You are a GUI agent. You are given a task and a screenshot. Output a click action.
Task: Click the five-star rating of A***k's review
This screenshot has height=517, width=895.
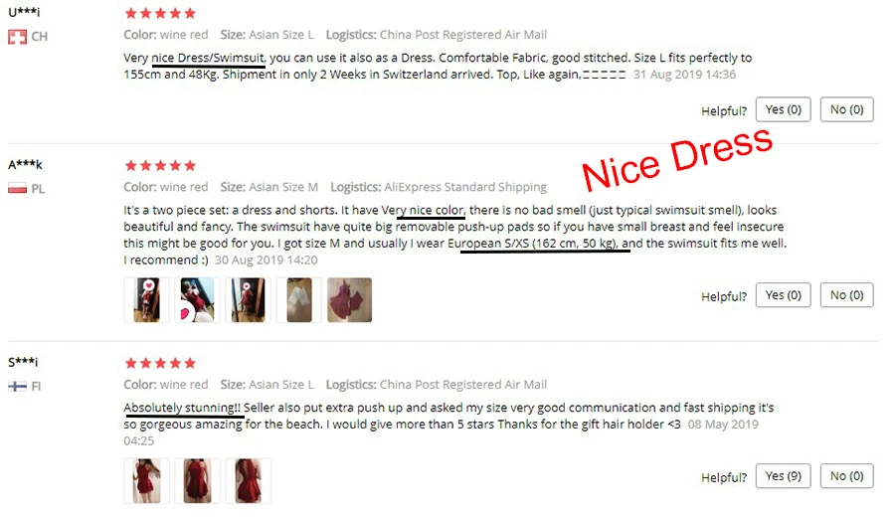[160, 165]
